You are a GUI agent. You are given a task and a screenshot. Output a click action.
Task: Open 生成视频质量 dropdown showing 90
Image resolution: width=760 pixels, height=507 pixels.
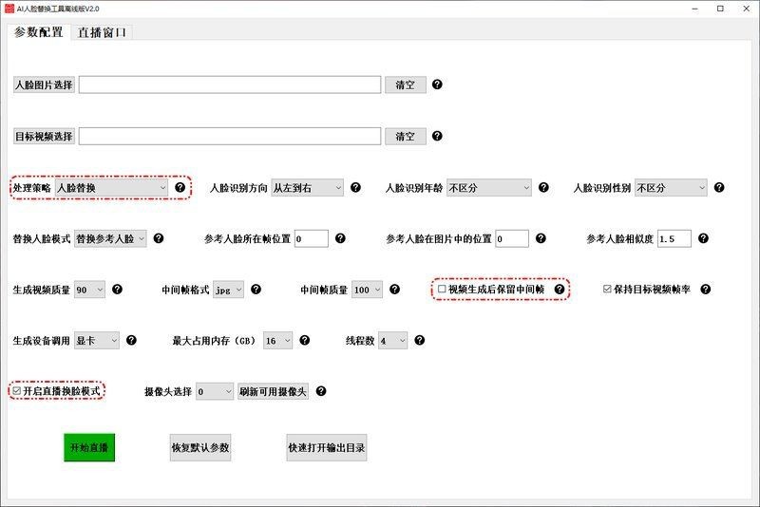(89, 290)
